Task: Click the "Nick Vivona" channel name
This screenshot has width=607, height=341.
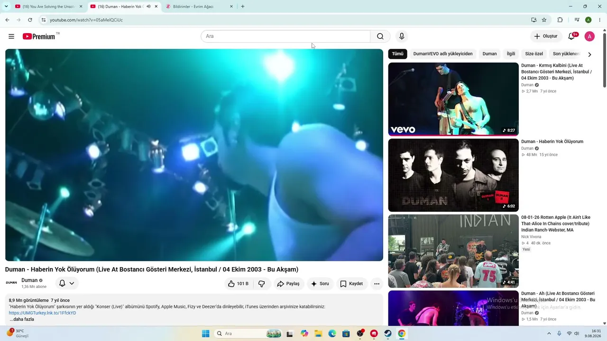Action: coord(531,237)
